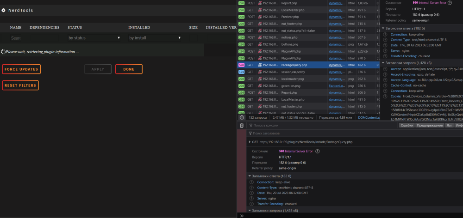
Task: Click the help icon next to lower 500 Internal Server Error
Action: click(318, 151)
